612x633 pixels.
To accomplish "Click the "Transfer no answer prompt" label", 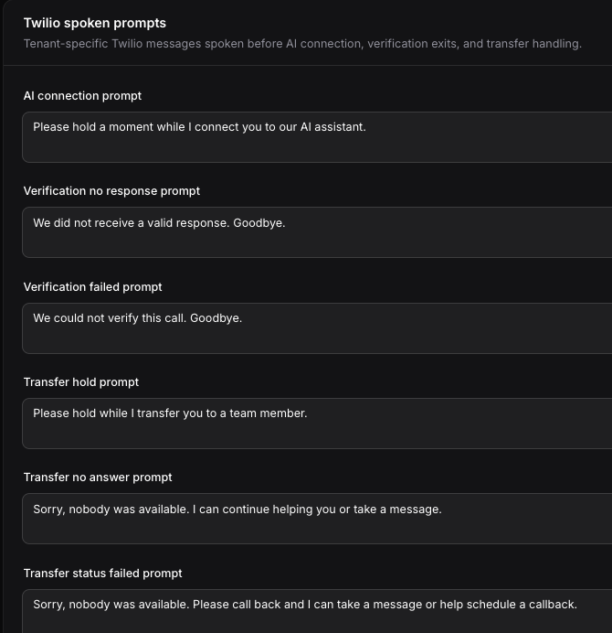I will click(98, 477).
